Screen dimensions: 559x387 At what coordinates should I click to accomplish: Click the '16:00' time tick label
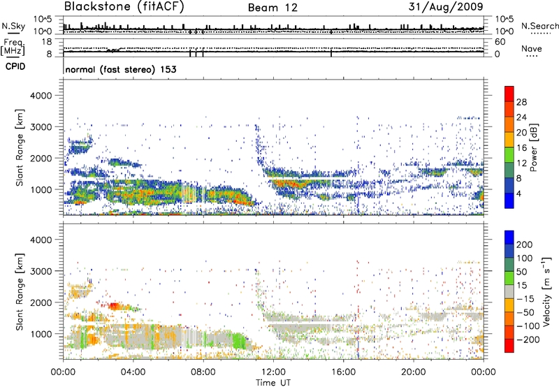pos(343,372)
